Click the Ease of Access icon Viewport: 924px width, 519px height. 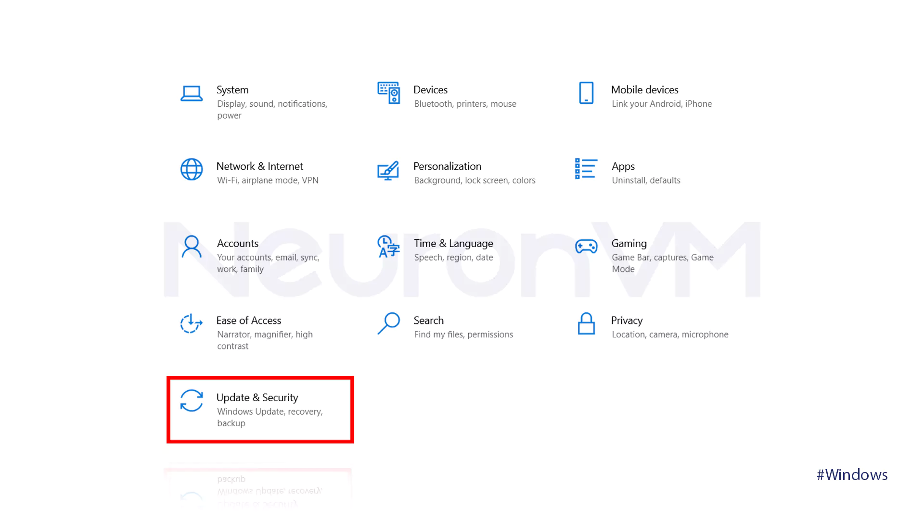coord(192,323)
